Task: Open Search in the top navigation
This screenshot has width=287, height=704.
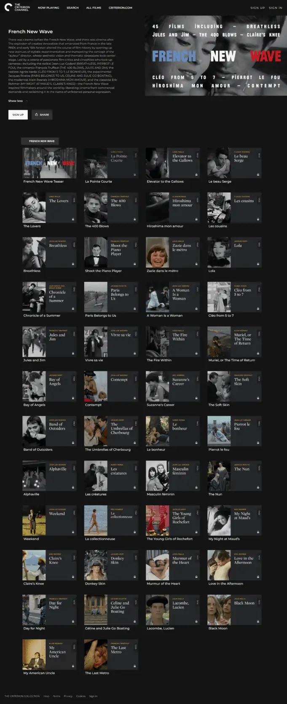Action: [x=72, y=8]
